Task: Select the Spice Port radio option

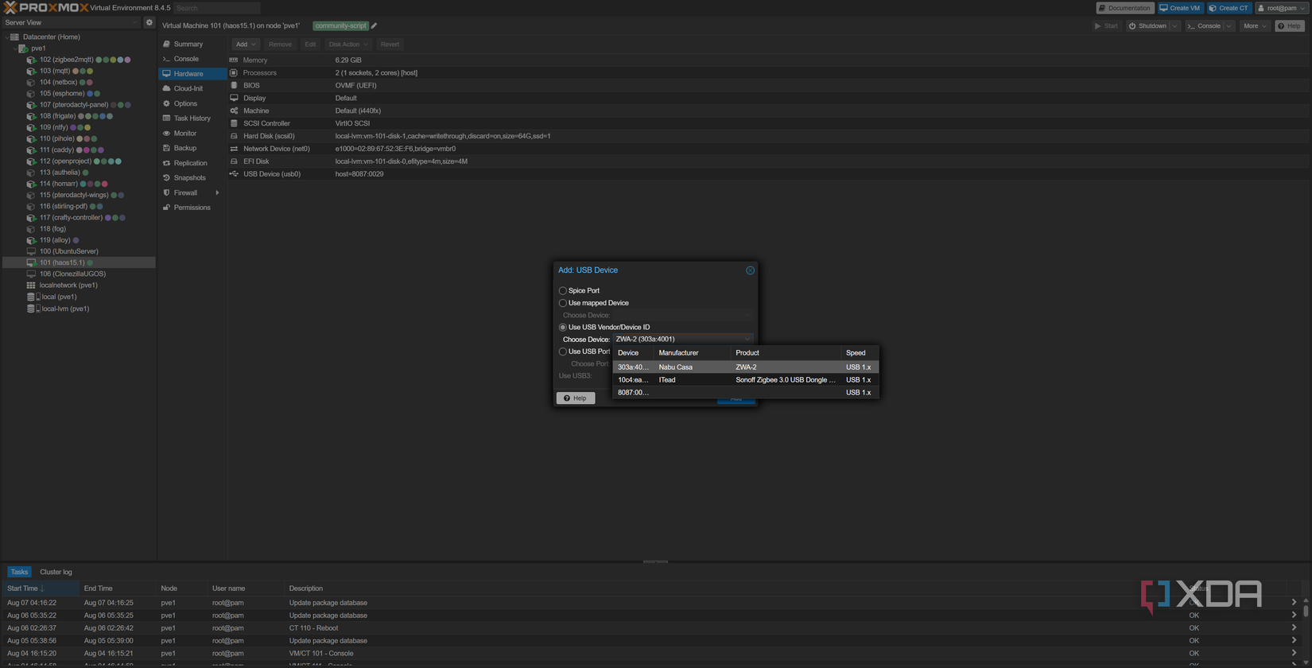Action: [563, 291]
